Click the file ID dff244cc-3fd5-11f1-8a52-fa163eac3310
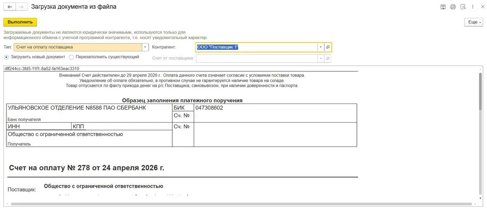The height and width of the screenshot is (209, 487). 42,69
